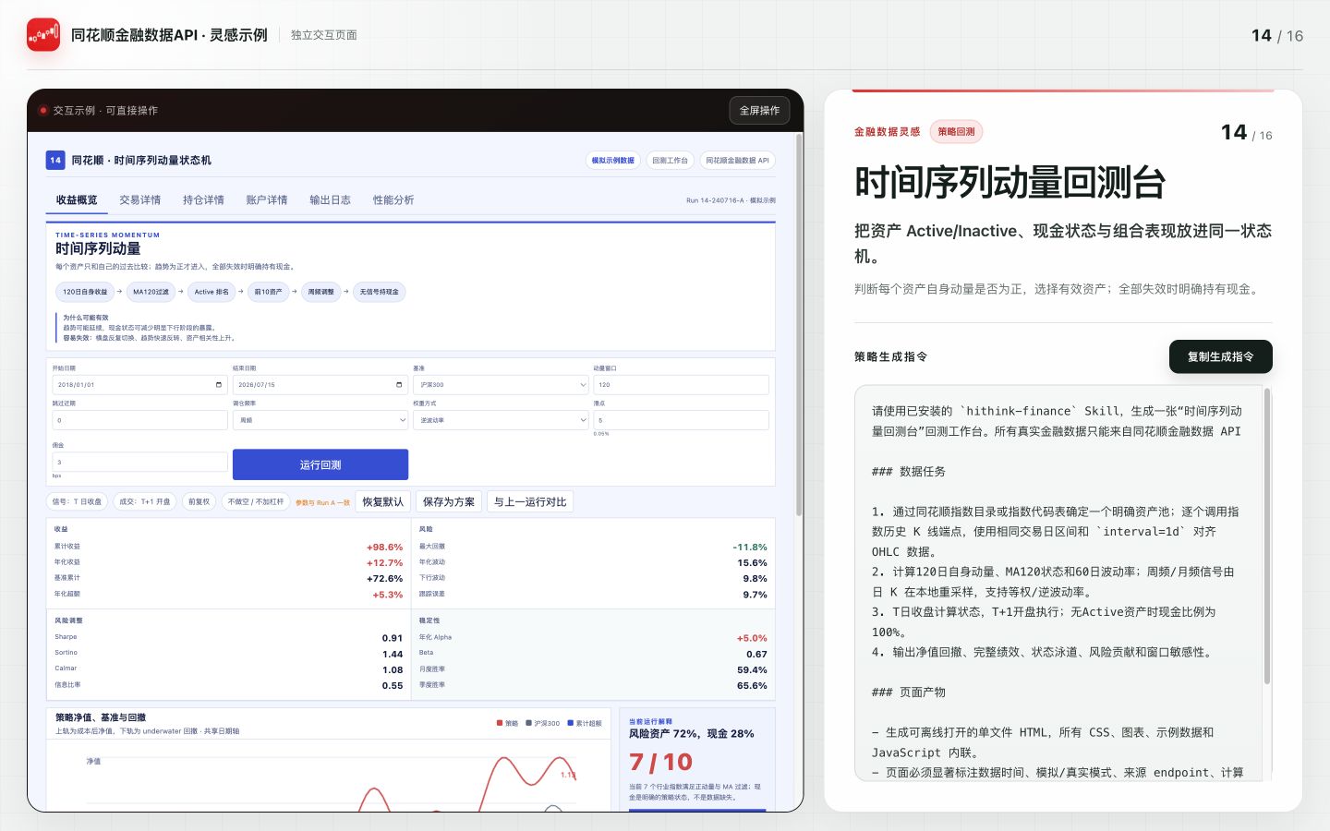Click the 前复权 chip
Screen dimensions: 1330x831
click(x=199, y=502)
